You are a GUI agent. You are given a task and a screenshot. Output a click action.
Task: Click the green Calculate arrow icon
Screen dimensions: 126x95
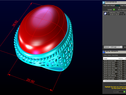124,92
